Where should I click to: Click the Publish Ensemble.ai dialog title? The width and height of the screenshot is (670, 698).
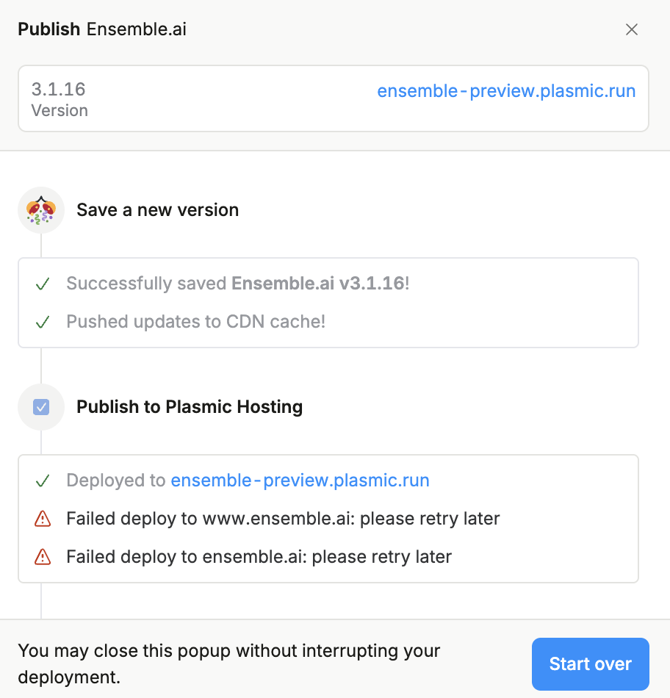pos(102,29)
